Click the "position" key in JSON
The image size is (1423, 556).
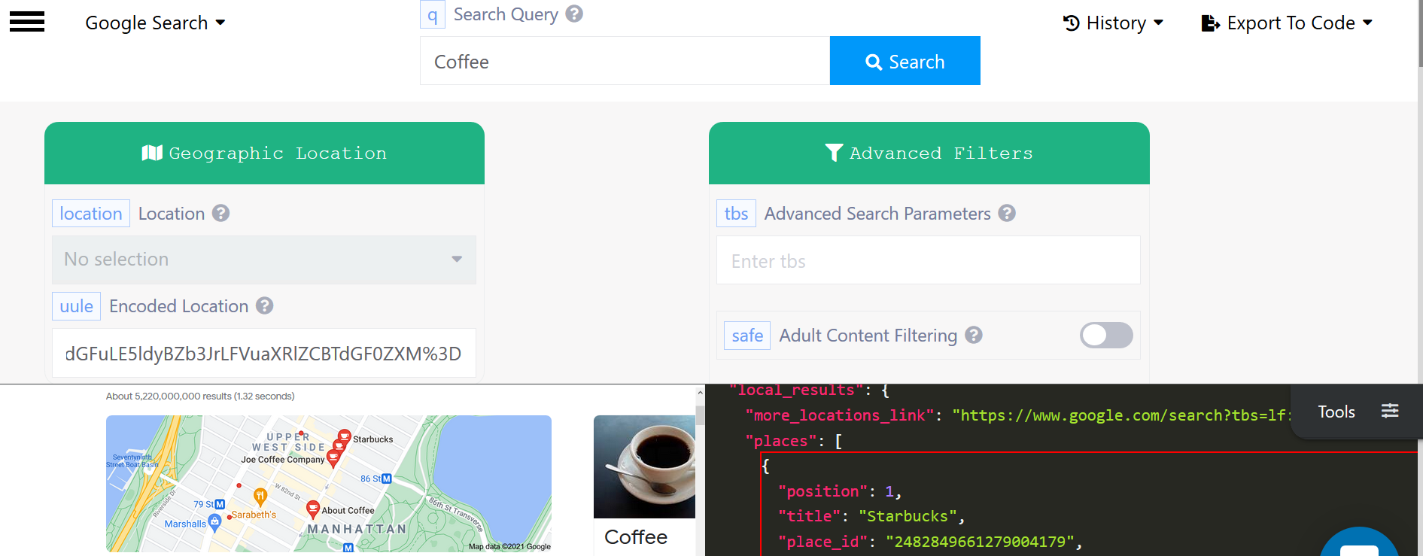(x=823, y=491)
